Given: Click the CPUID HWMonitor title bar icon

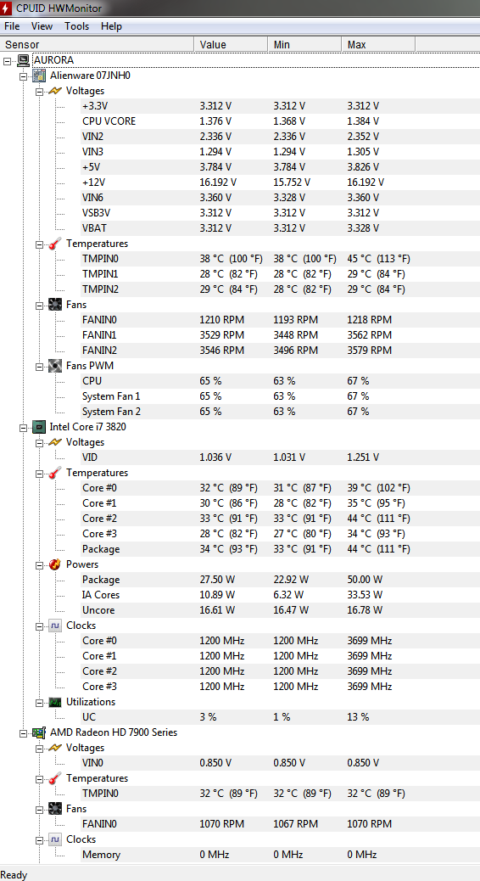Looking at the screenshot, I should (x=7, y=8).
